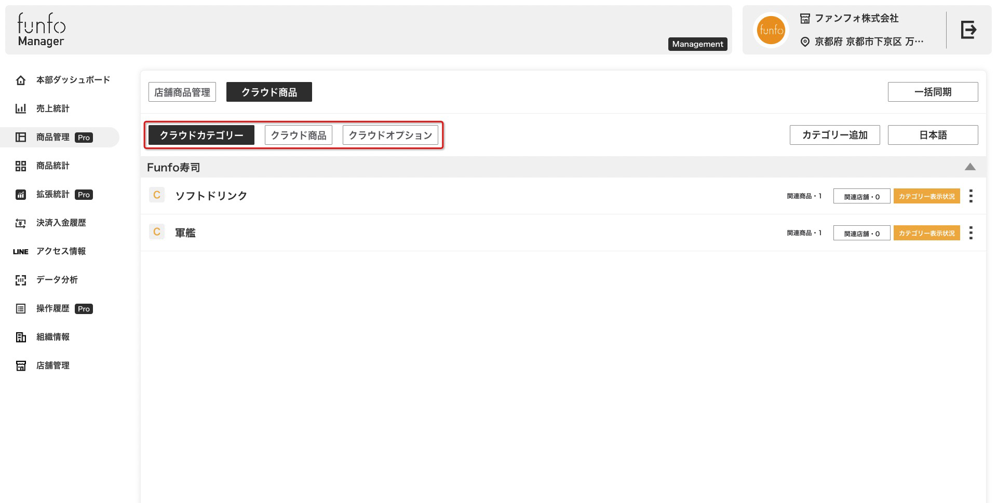997x503 pixels.
Task: Click 関連商品・1 in ソフトドリンク row
Action: pyautogui.click(x=804, y=196)
